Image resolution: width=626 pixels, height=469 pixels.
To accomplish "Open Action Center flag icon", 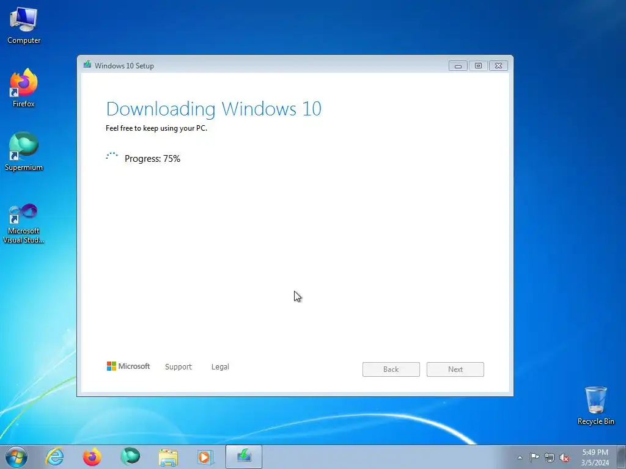I will [534, 457].
